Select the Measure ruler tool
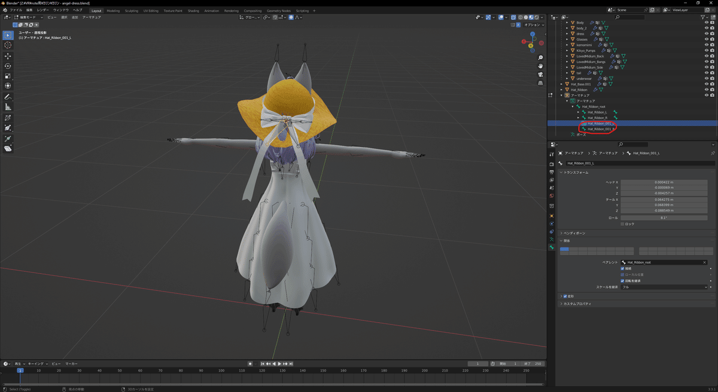 coord(8,107)
